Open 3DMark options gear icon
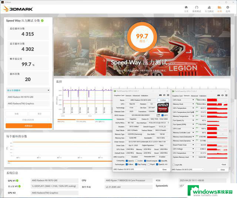 tap(228, 7)
